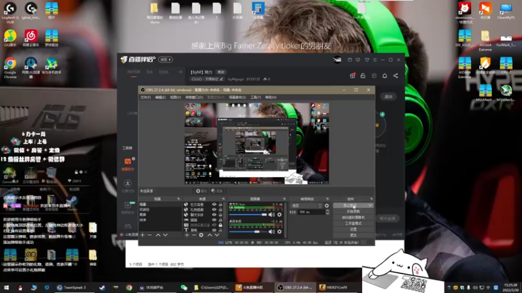This screenshot has height=293, width=522.
Task: Open the 工具(T) menu in OBS
Action: point(256,97)
